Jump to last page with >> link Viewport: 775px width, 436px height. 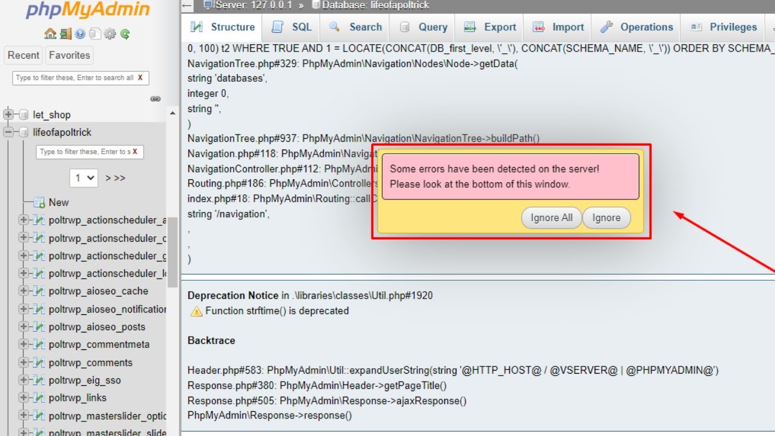120,178
